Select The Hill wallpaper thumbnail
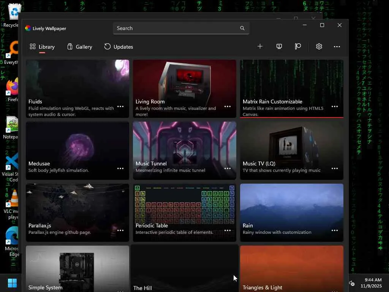 pyautogui.click(x=185, y=269)
